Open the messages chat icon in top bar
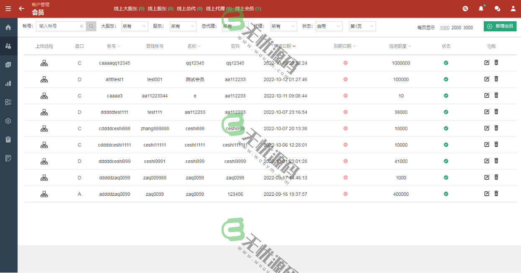Image resolution: width=521 pixels, height=273 pixels. point(497,8)
